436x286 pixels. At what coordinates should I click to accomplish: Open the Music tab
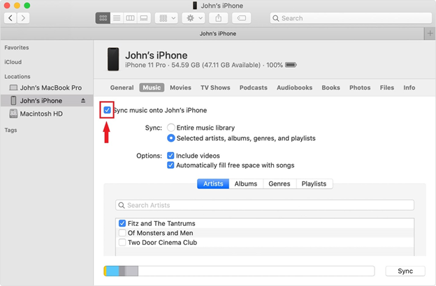coord(152,87)
